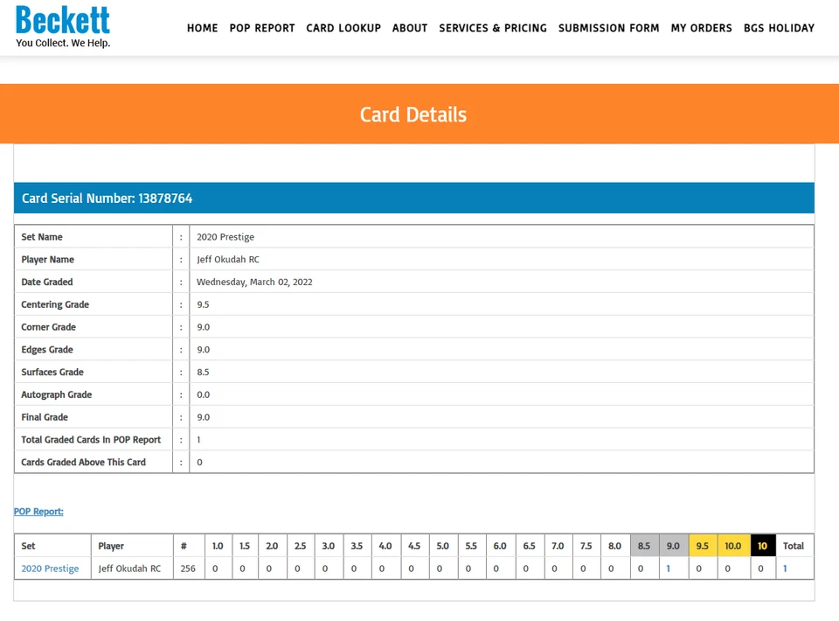Click the 'Date Graded' label
Viewport: 839px width, 621px height.
pyautogui.click(x=47, y=282)
